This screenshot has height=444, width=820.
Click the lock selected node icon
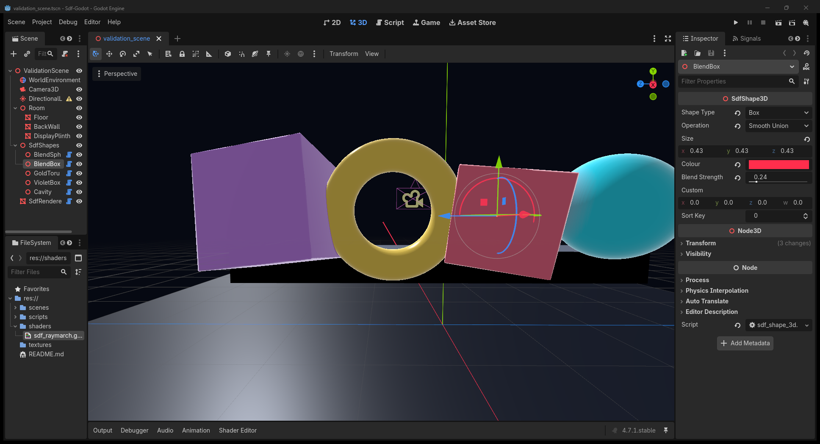tap(182, 54)
